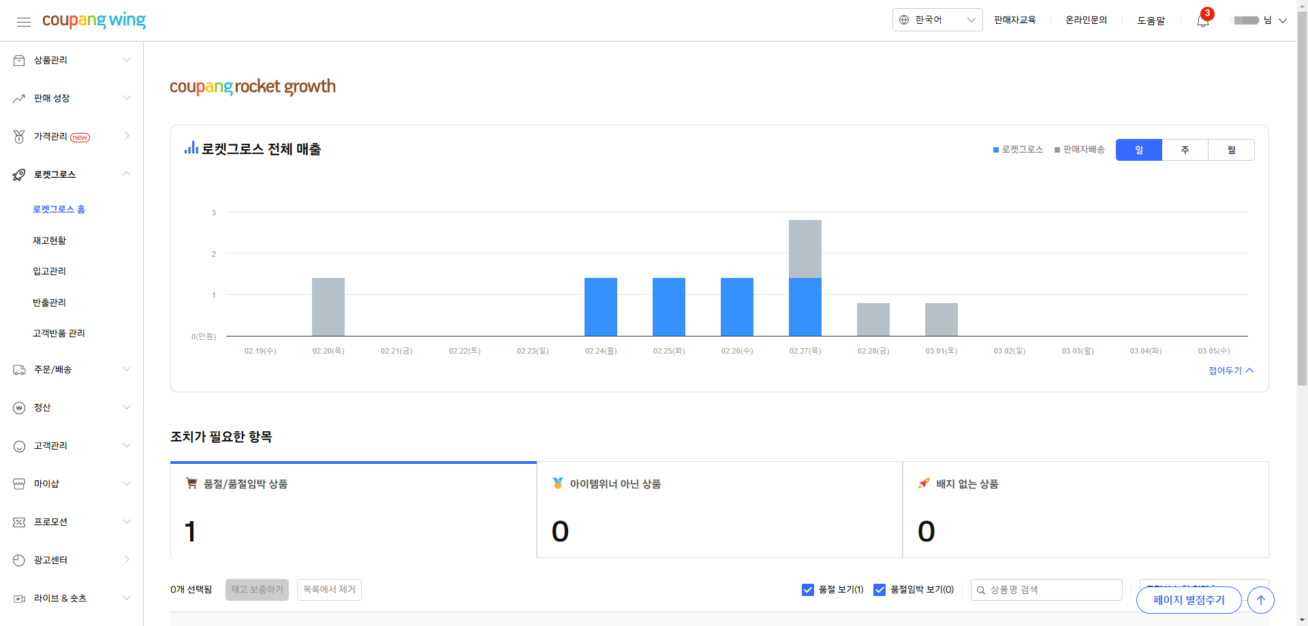Click 페이지 별점주기 button

pyautogui.click(x=1189, y=600)
